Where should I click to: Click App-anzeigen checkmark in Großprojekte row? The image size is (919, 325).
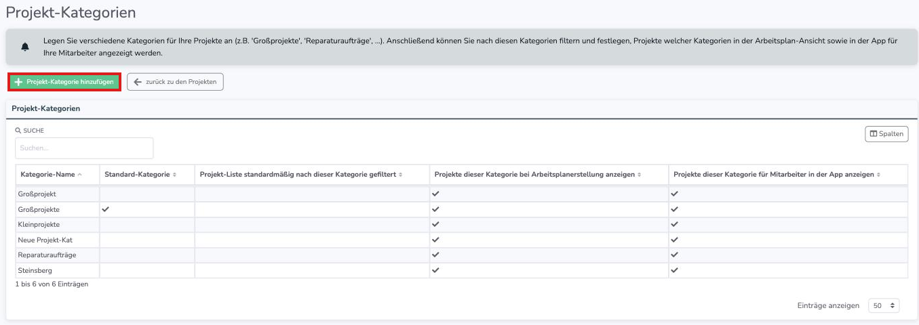coord(674,209)
